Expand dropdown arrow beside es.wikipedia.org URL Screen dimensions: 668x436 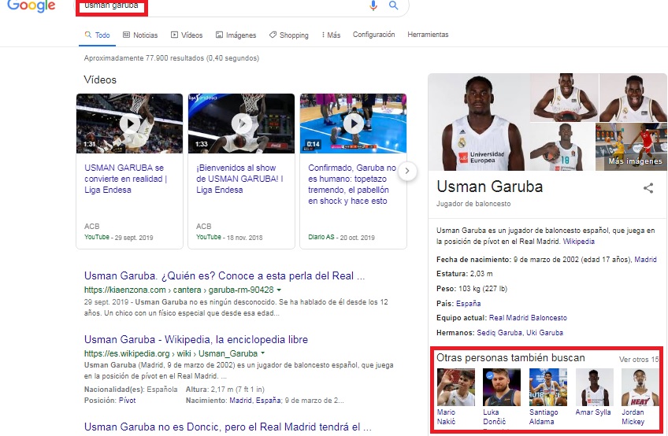point(263,353)
